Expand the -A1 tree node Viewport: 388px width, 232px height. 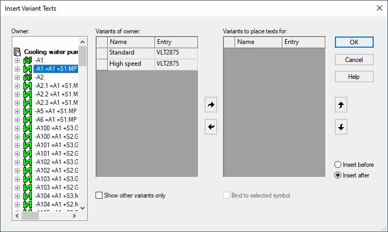coord(18,60)
